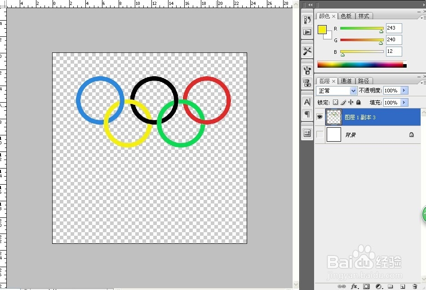Open the Character panel icon
The width and height of the screenshot is (426, 290).
pos(307,102)
